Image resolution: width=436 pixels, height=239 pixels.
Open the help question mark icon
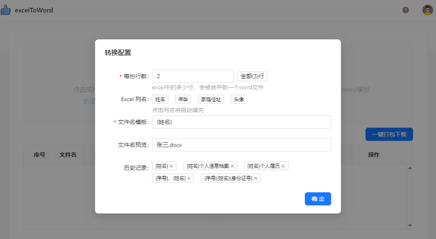[x=406, y=10]
